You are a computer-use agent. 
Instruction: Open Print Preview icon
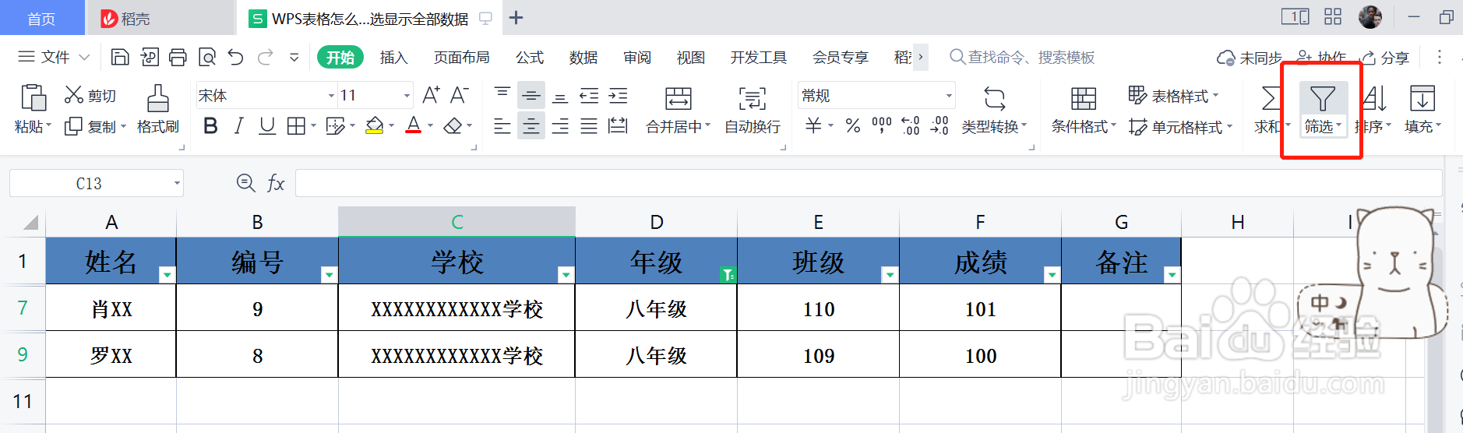click(207, 57)
